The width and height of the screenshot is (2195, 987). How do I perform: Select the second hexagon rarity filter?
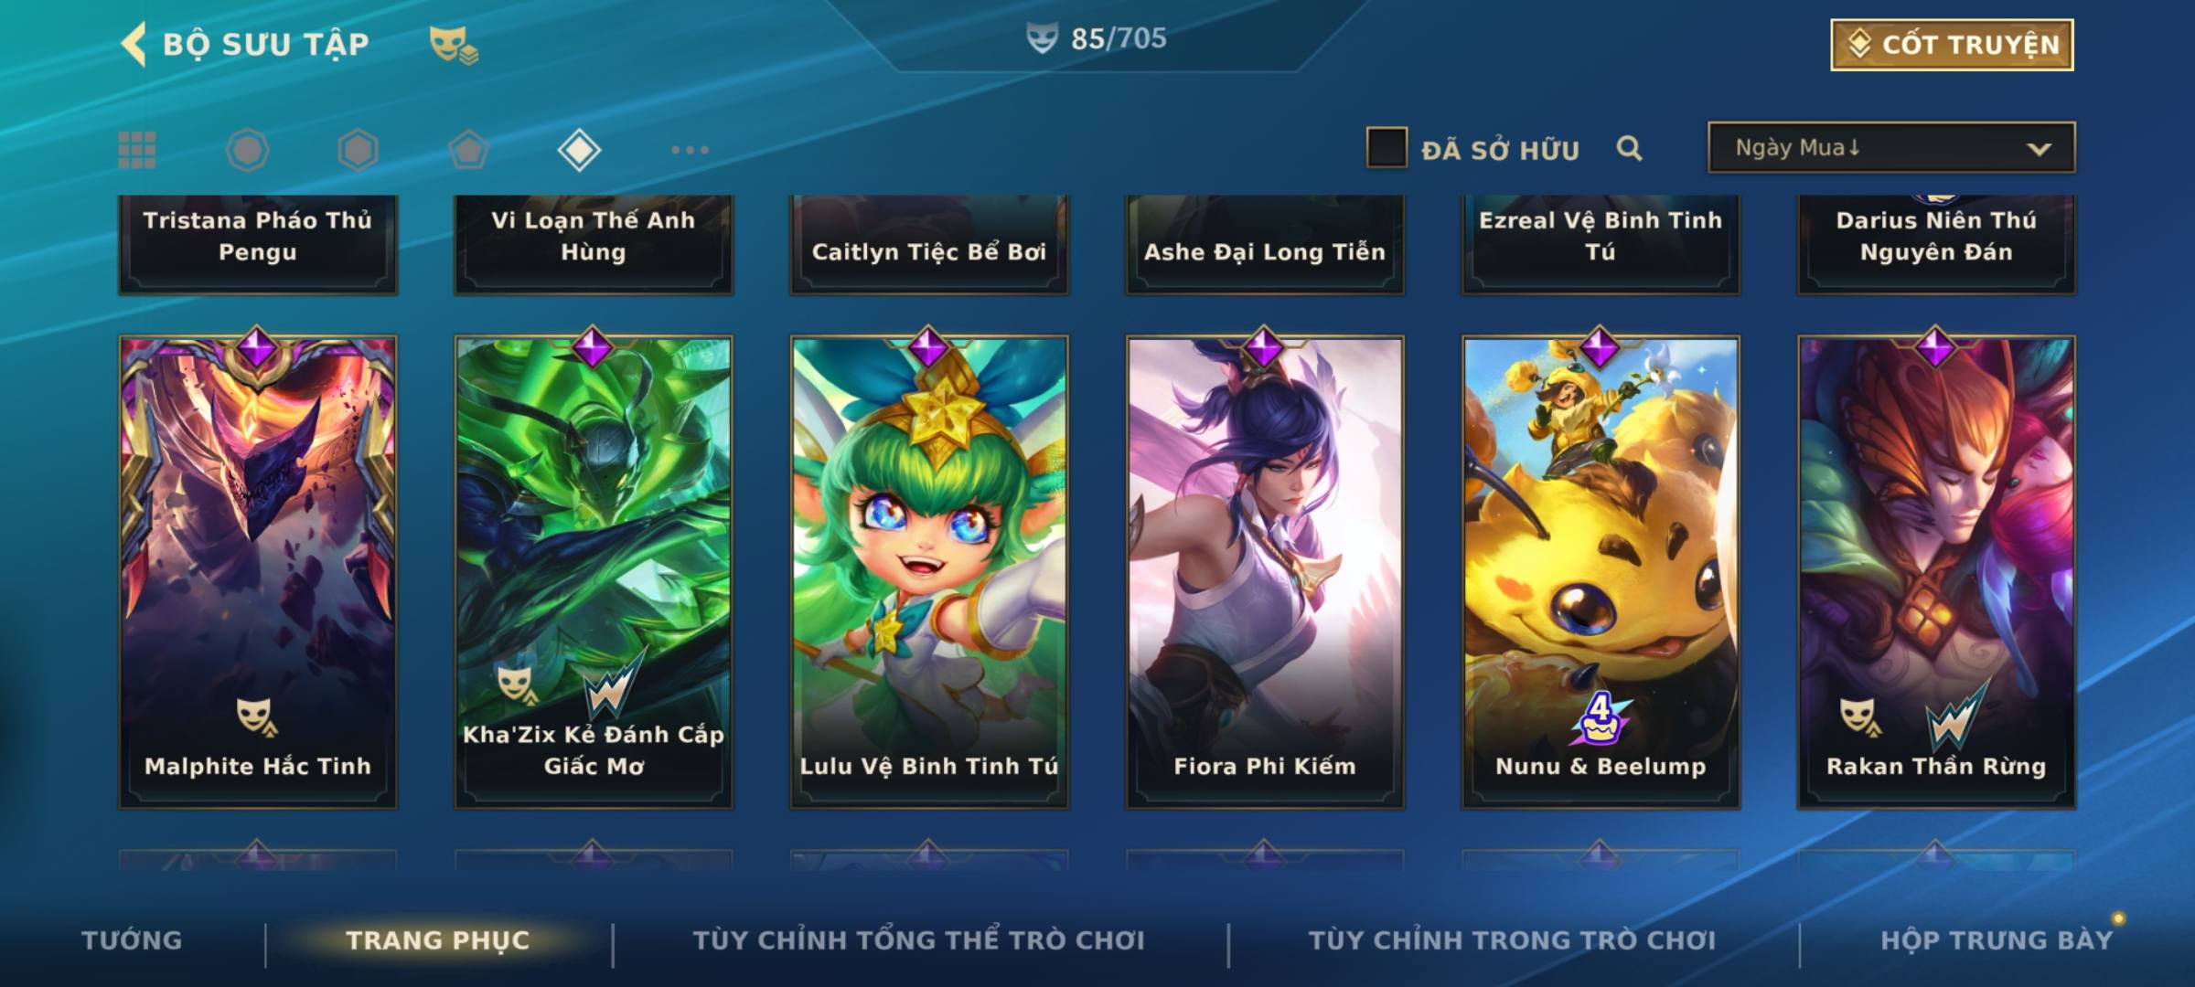(x=358, y=150)
